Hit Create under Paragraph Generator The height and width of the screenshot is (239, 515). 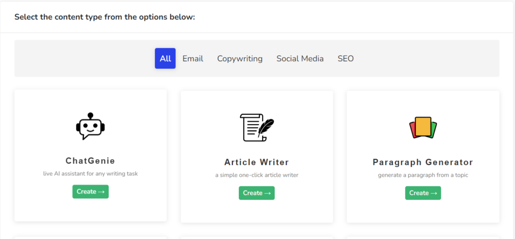(422, 193)
